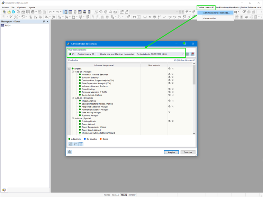This screenshot has height=197, width=263.
Task: Click web icon in RFEM 6 row
Action: pyautogui.click(x=170, y=69)
